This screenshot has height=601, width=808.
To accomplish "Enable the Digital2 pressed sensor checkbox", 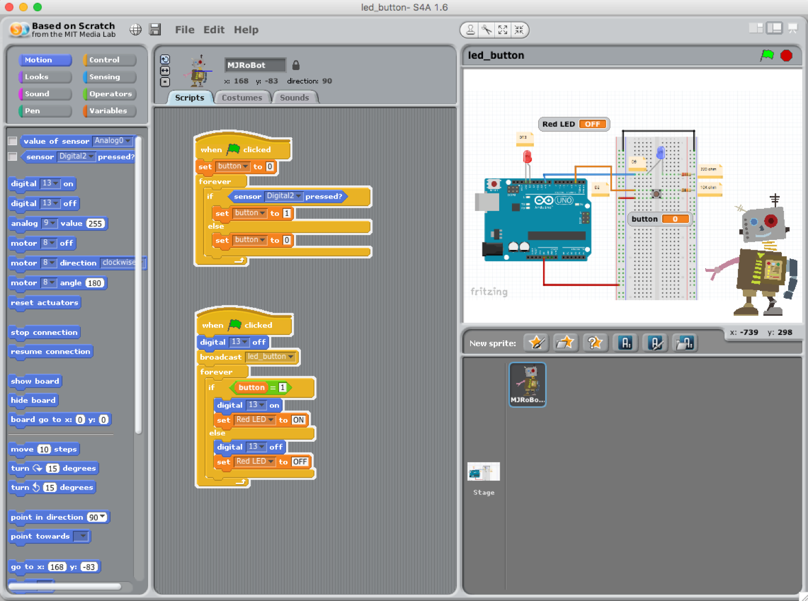I will click(12, 156).
